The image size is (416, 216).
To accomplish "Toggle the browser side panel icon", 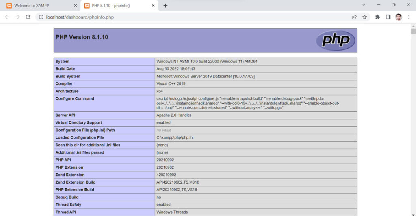I will click(388, 17).
